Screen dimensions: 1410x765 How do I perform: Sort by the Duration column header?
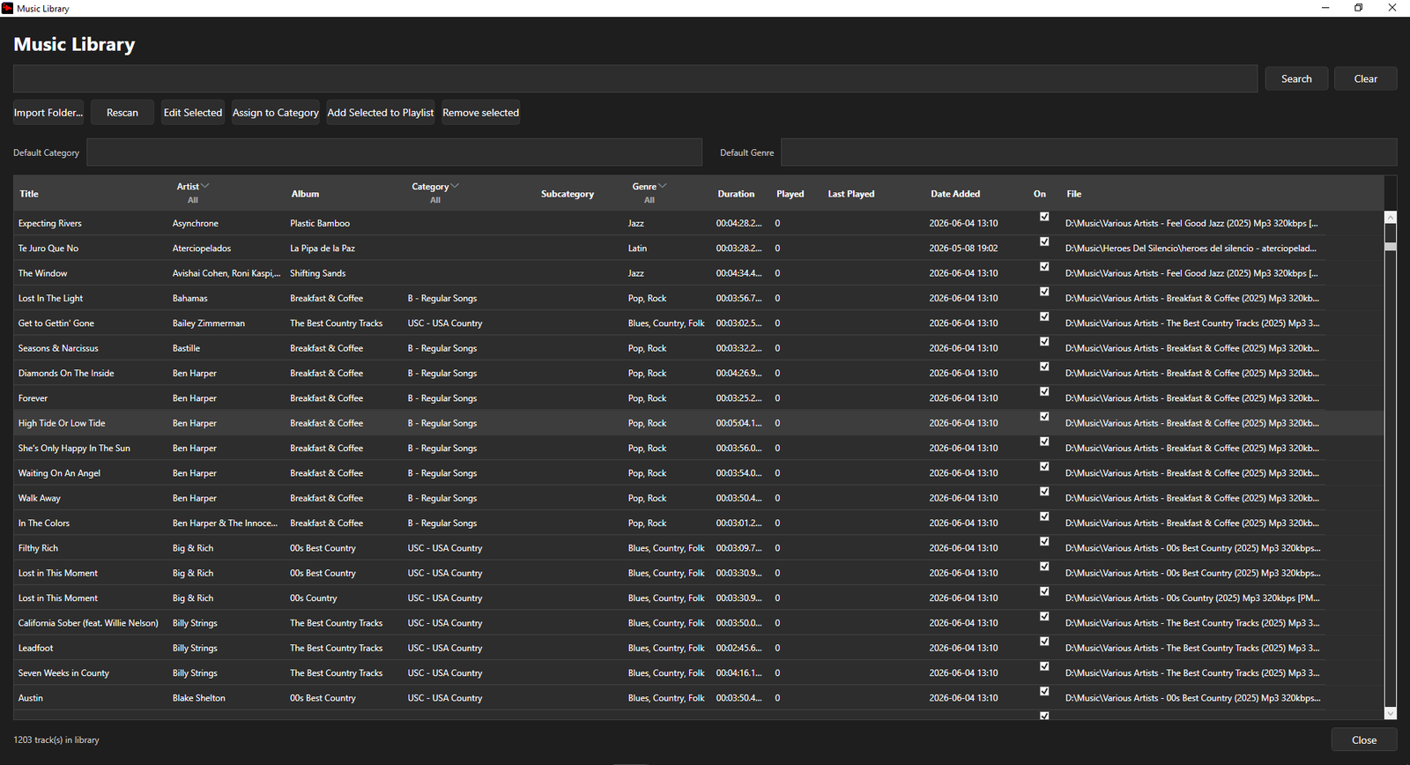coord(736,194)
